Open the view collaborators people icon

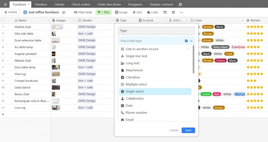click(x=64, y=12)
